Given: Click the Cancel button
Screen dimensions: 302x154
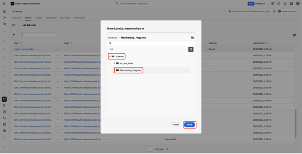Looking at the screenshot, I should 176,125.
